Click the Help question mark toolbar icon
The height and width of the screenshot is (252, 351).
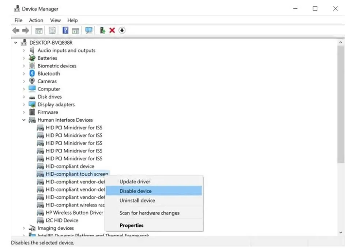coord(65,30)
